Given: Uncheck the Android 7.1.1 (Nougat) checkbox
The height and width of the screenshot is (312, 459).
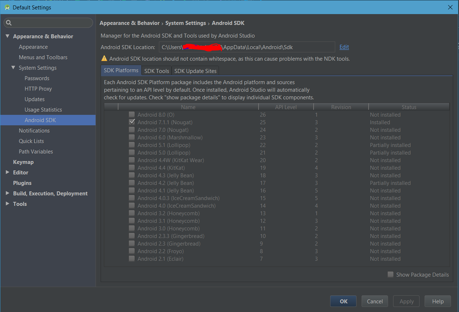Looking at the screenshot, I should (x=132, y=122).
